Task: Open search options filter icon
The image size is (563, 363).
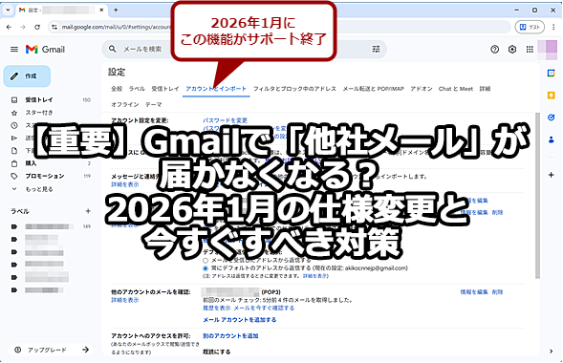Action: pyautogui.click(x=376, y=49)
